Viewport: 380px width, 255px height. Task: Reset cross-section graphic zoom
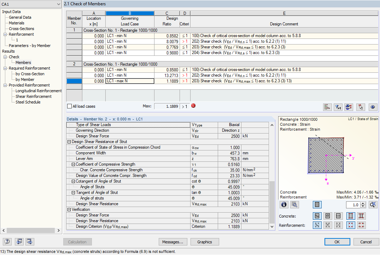point(373,204)
